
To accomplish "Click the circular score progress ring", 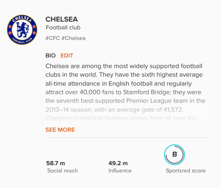I will tap(174, 155).
